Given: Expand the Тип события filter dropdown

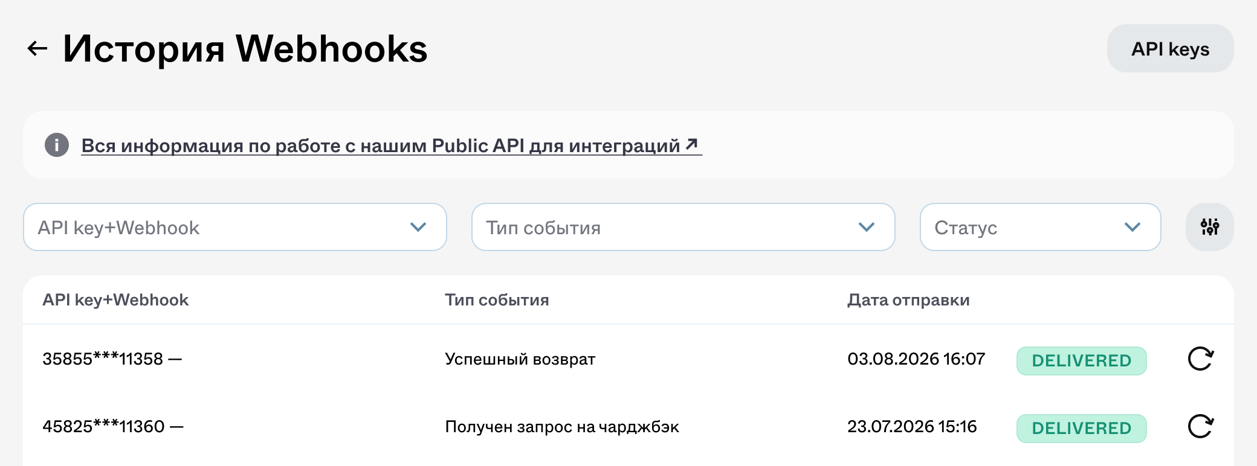Looking at the screenshot, I should click(x=683, y=227).
